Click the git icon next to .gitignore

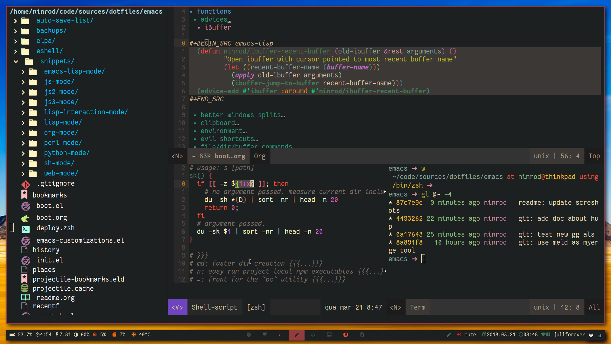[25, 184]
